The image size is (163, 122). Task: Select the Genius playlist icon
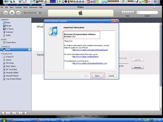[4, 60]
